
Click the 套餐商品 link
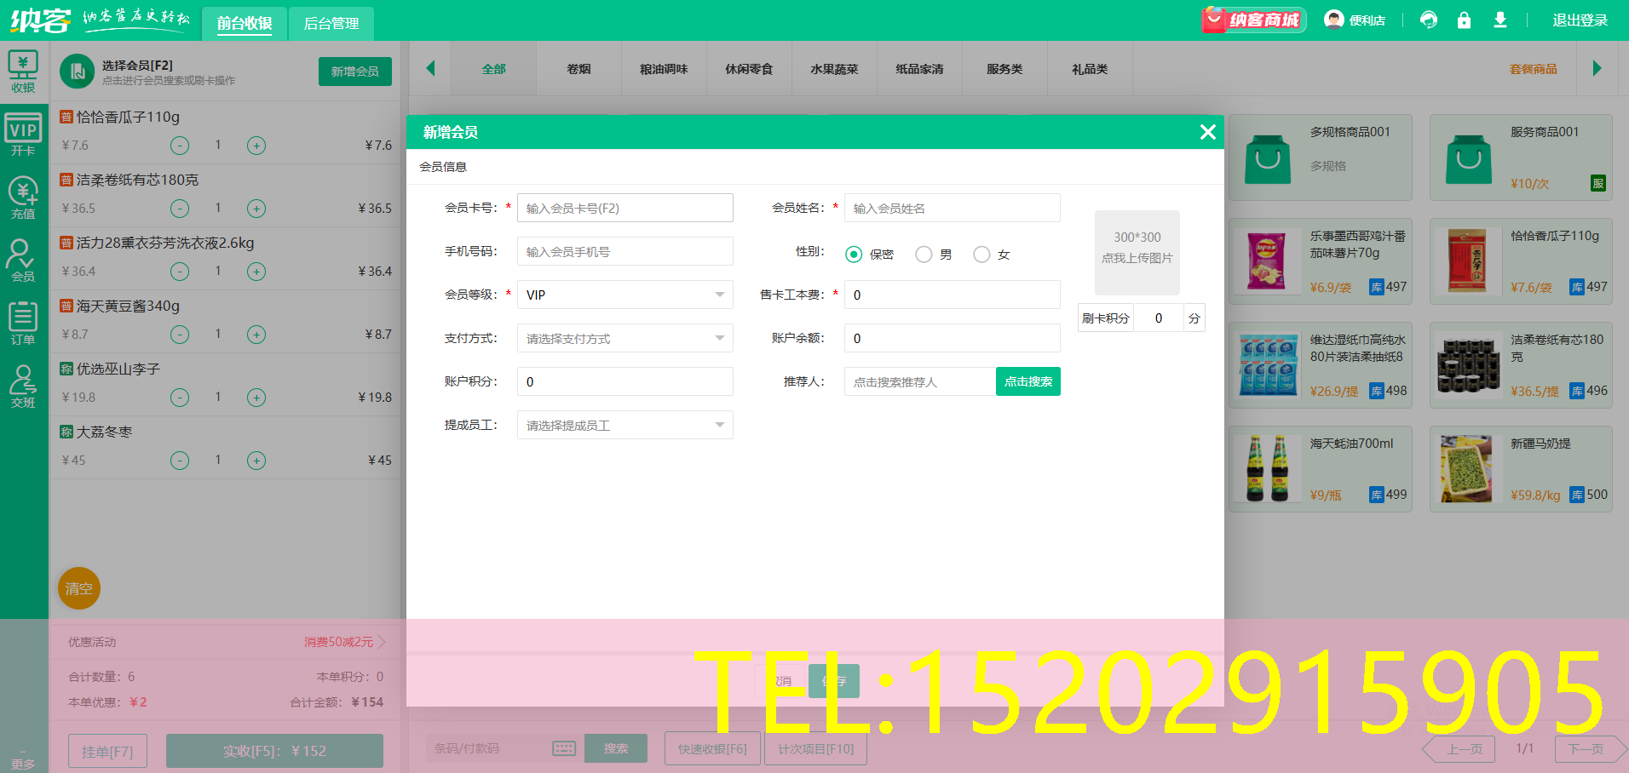point(1533,69)
